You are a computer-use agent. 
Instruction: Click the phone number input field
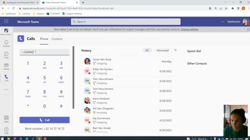pos(45,52)
